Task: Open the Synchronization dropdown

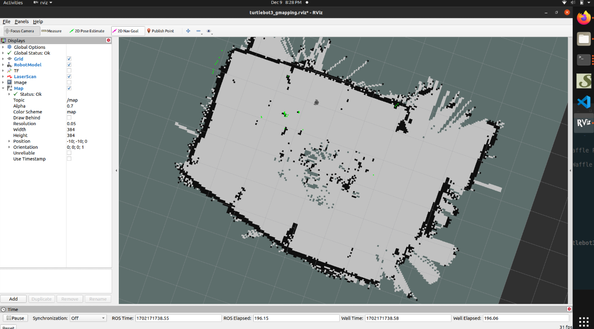Action: coord(88,318)
